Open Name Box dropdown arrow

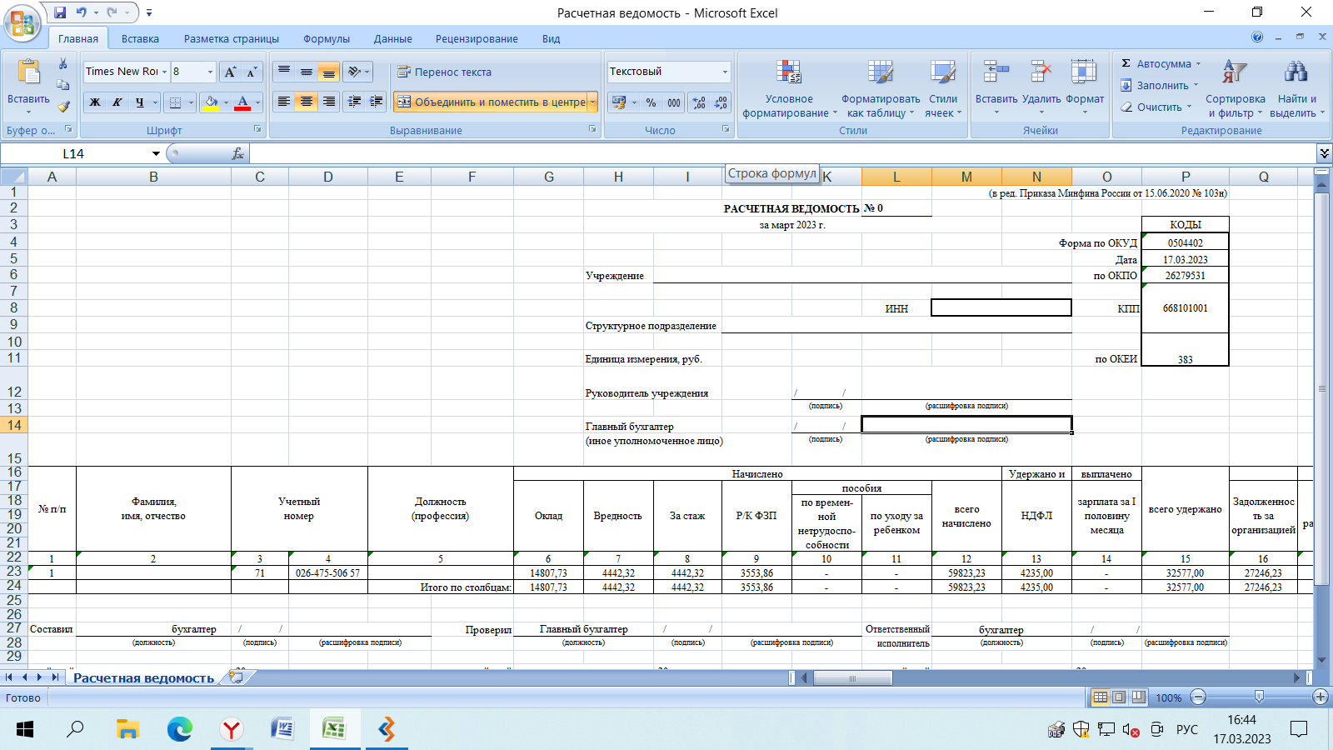tap(156, 153)
